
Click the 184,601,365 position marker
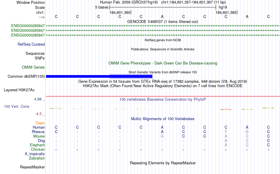[226, 12]
